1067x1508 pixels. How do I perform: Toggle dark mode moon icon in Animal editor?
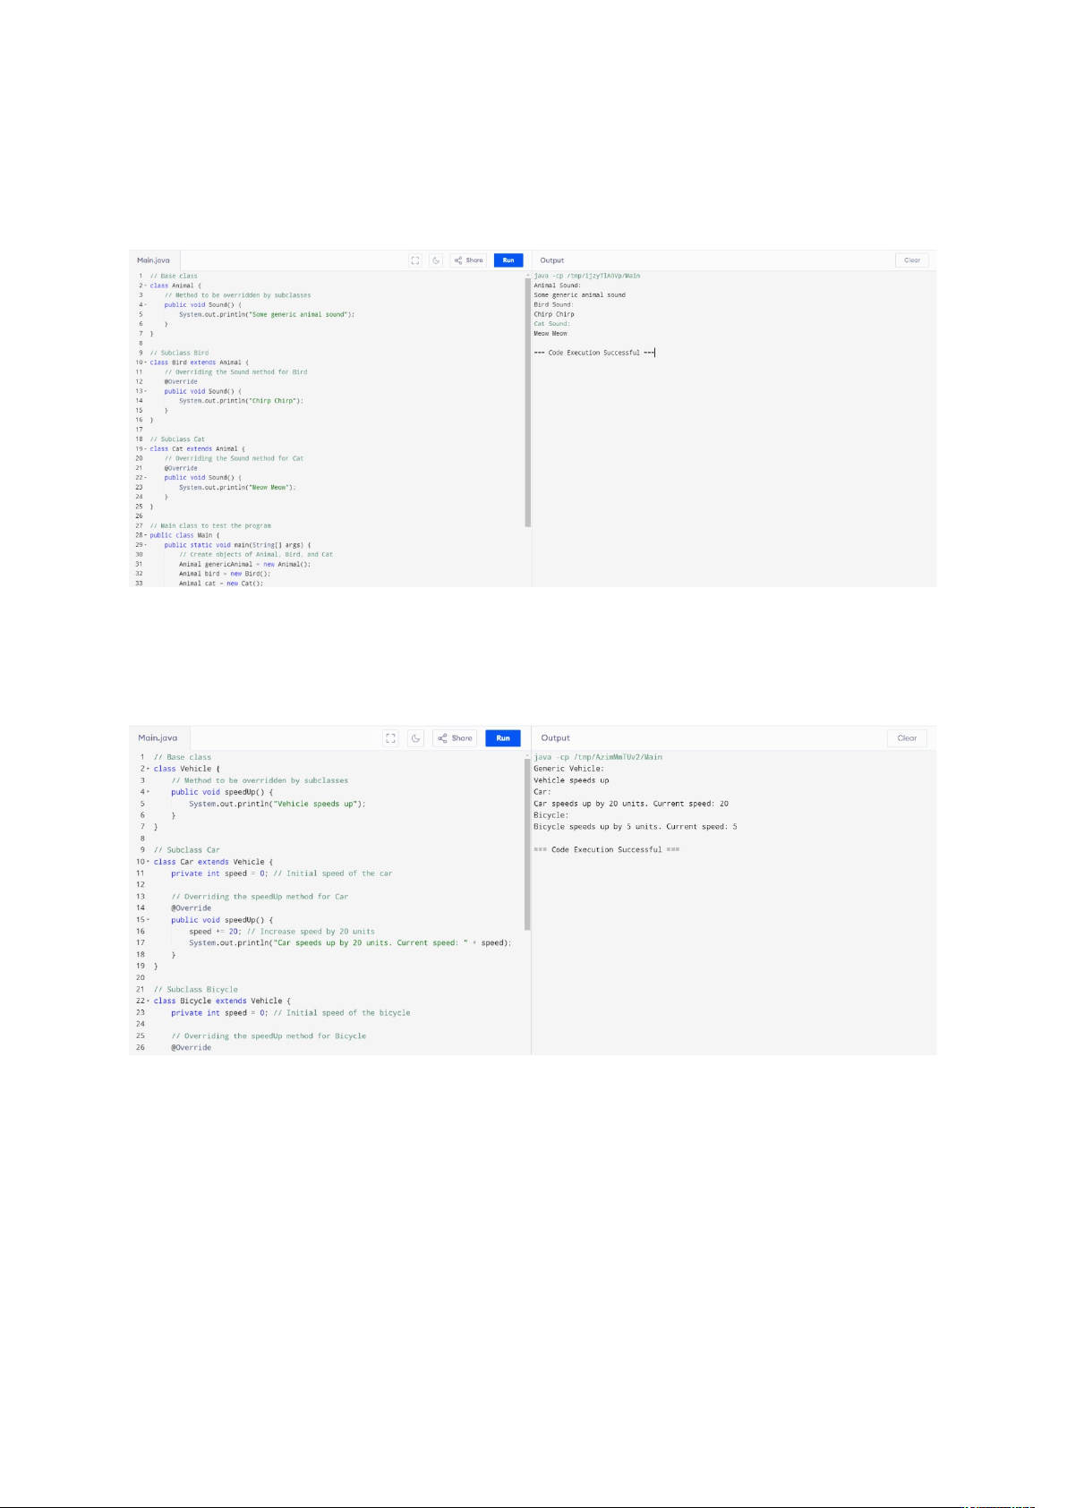click(x=436, y=260)
